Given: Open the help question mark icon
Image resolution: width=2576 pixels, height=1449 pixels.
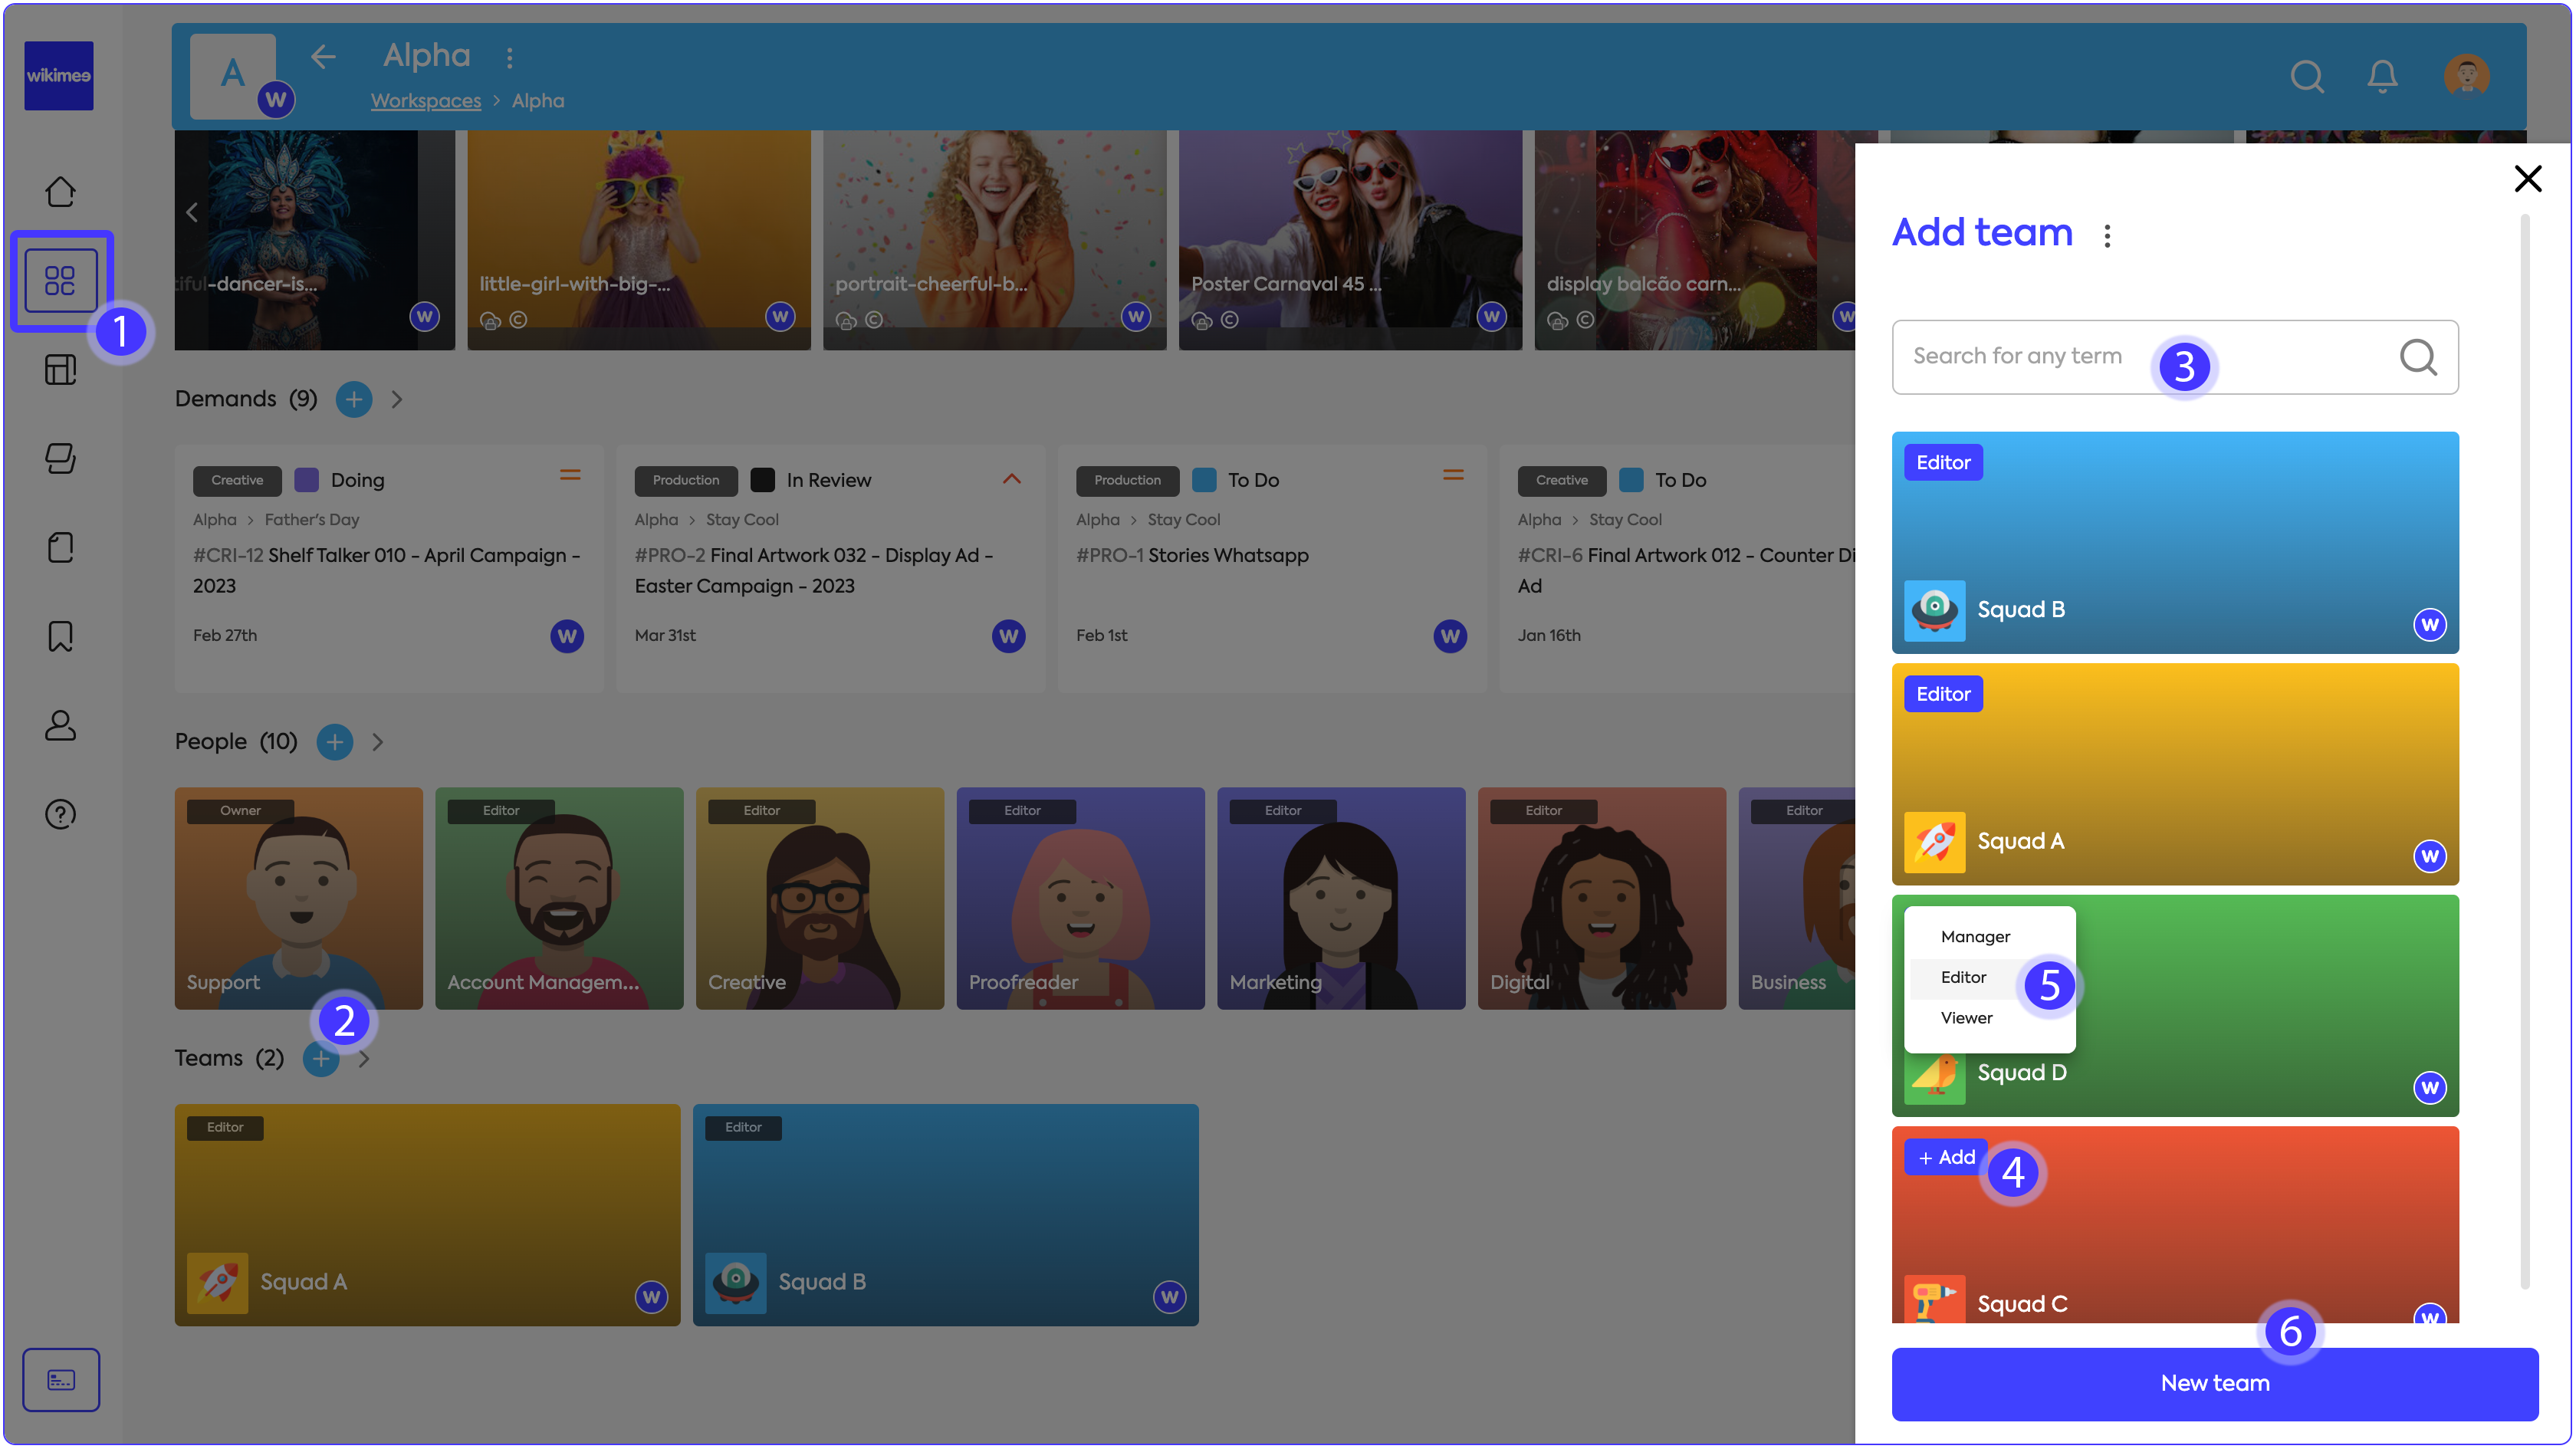Looking at the screenshot, I should click(60, 814).
